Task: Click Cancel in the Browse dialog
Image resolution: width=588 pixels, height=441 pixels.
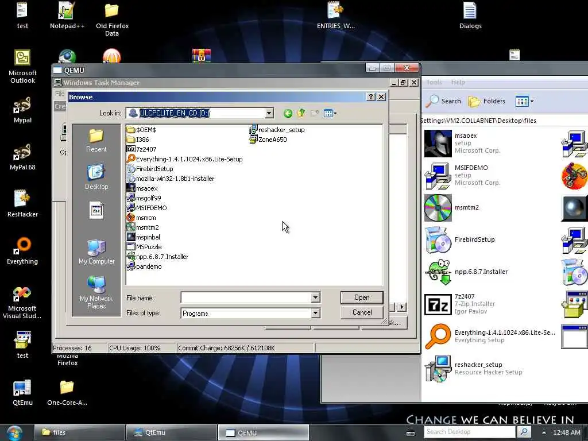Action: (x=362, y=312)
